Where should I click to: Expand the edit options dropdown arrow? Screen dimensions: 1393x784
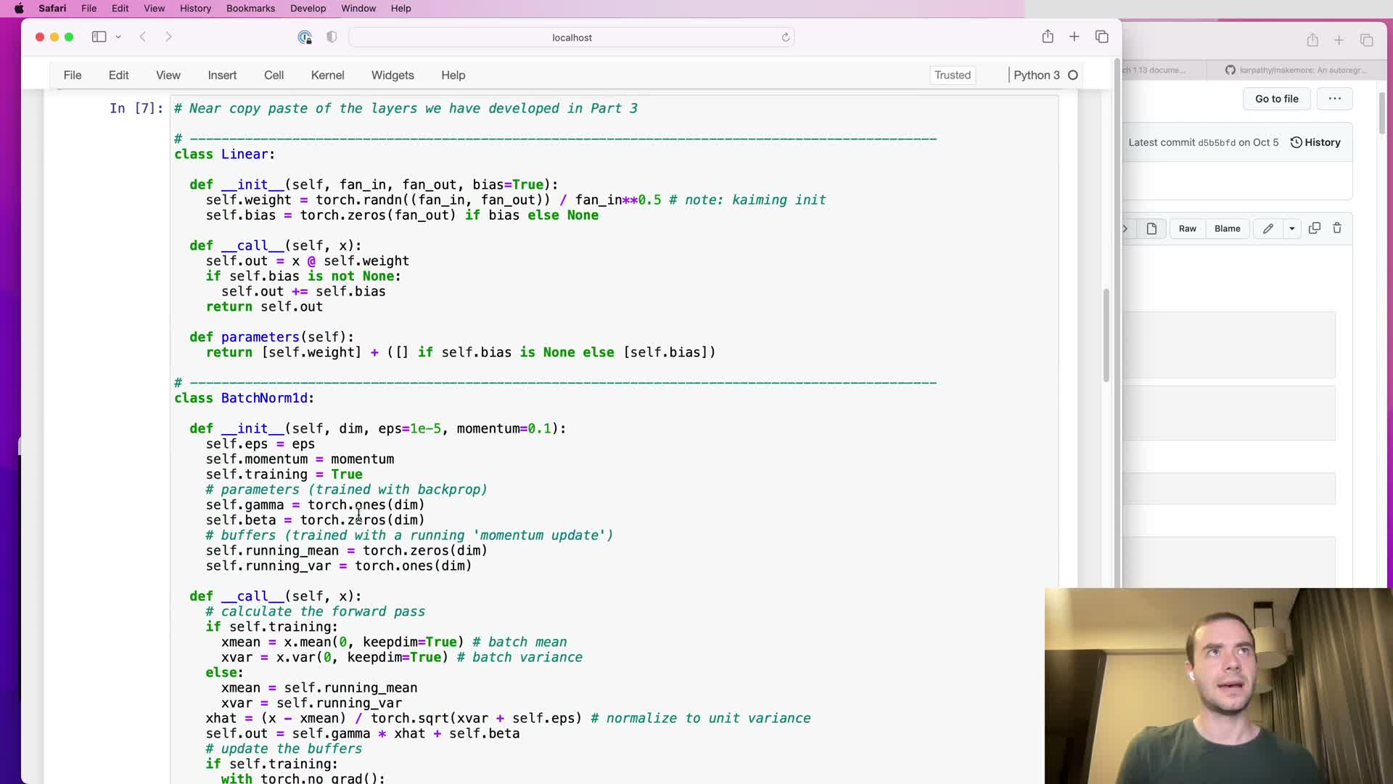pyautogui.click(x=1292, y=229)
